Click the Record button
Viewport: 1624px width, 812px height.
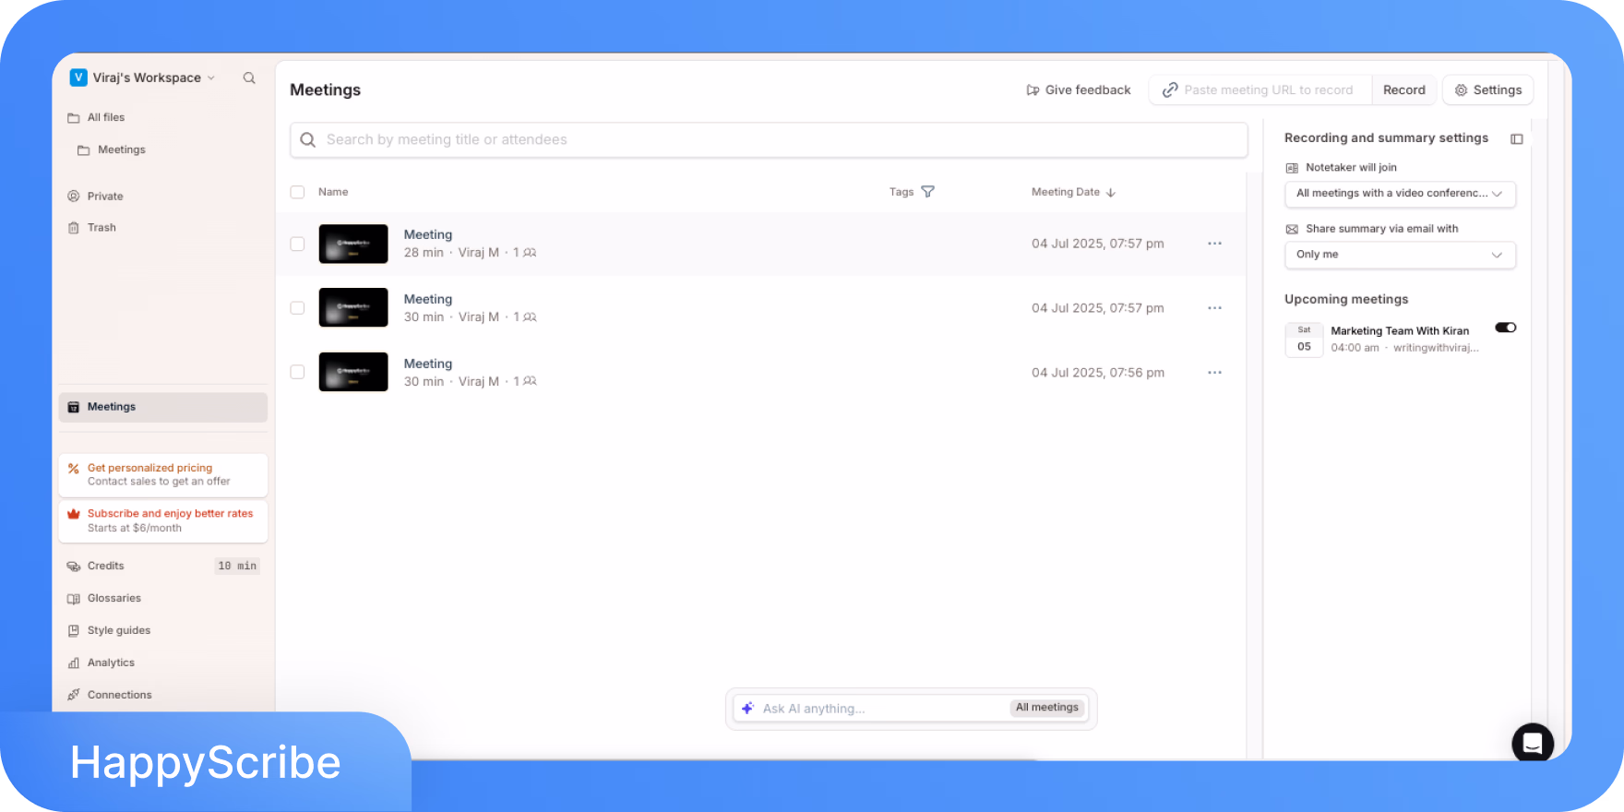click(1404, 90)
